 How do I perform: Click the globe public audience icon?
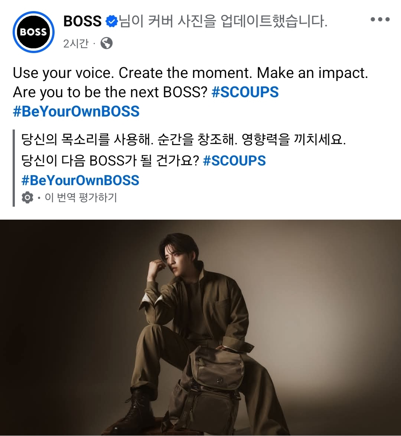click(x=107, y=43)
